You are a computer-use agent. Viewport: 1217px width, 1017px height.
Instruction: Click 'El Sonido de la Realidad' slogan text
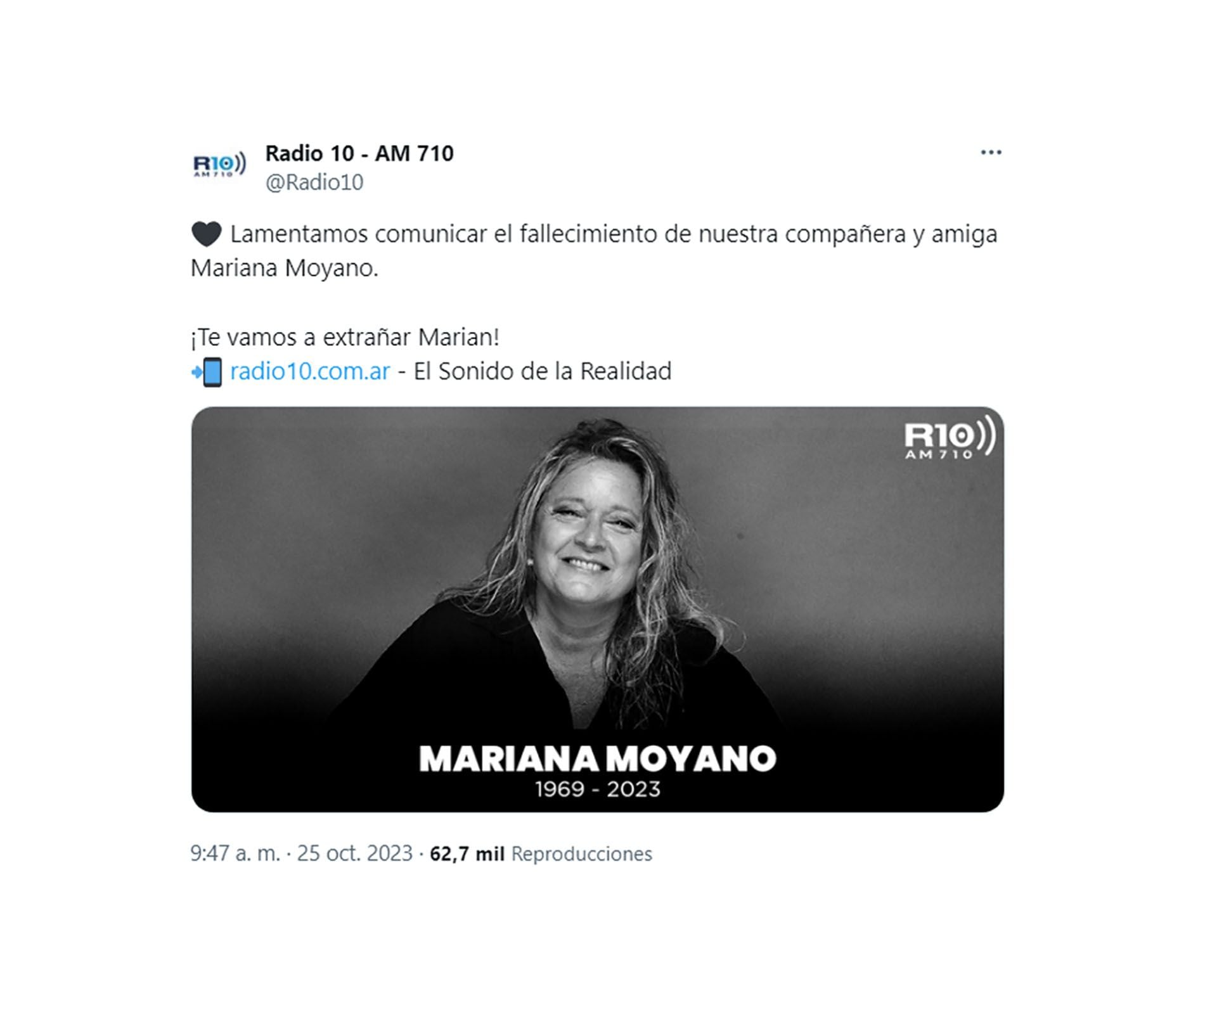pyautogui.click(x=543, y=371)
